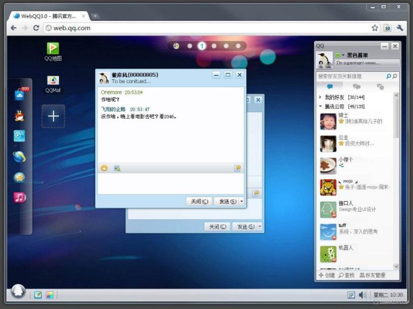
Task: Open the magnifier search app in the left dock
Action: coord(19,136)
